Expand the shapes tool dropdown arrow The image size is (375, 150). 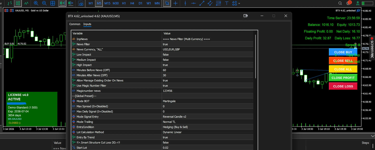point(239,4)
